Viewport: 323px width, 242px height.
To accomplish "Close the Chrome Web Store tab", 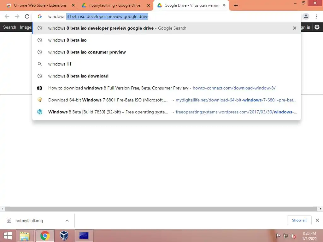I will pyautogui.click(x=73, y=6).
